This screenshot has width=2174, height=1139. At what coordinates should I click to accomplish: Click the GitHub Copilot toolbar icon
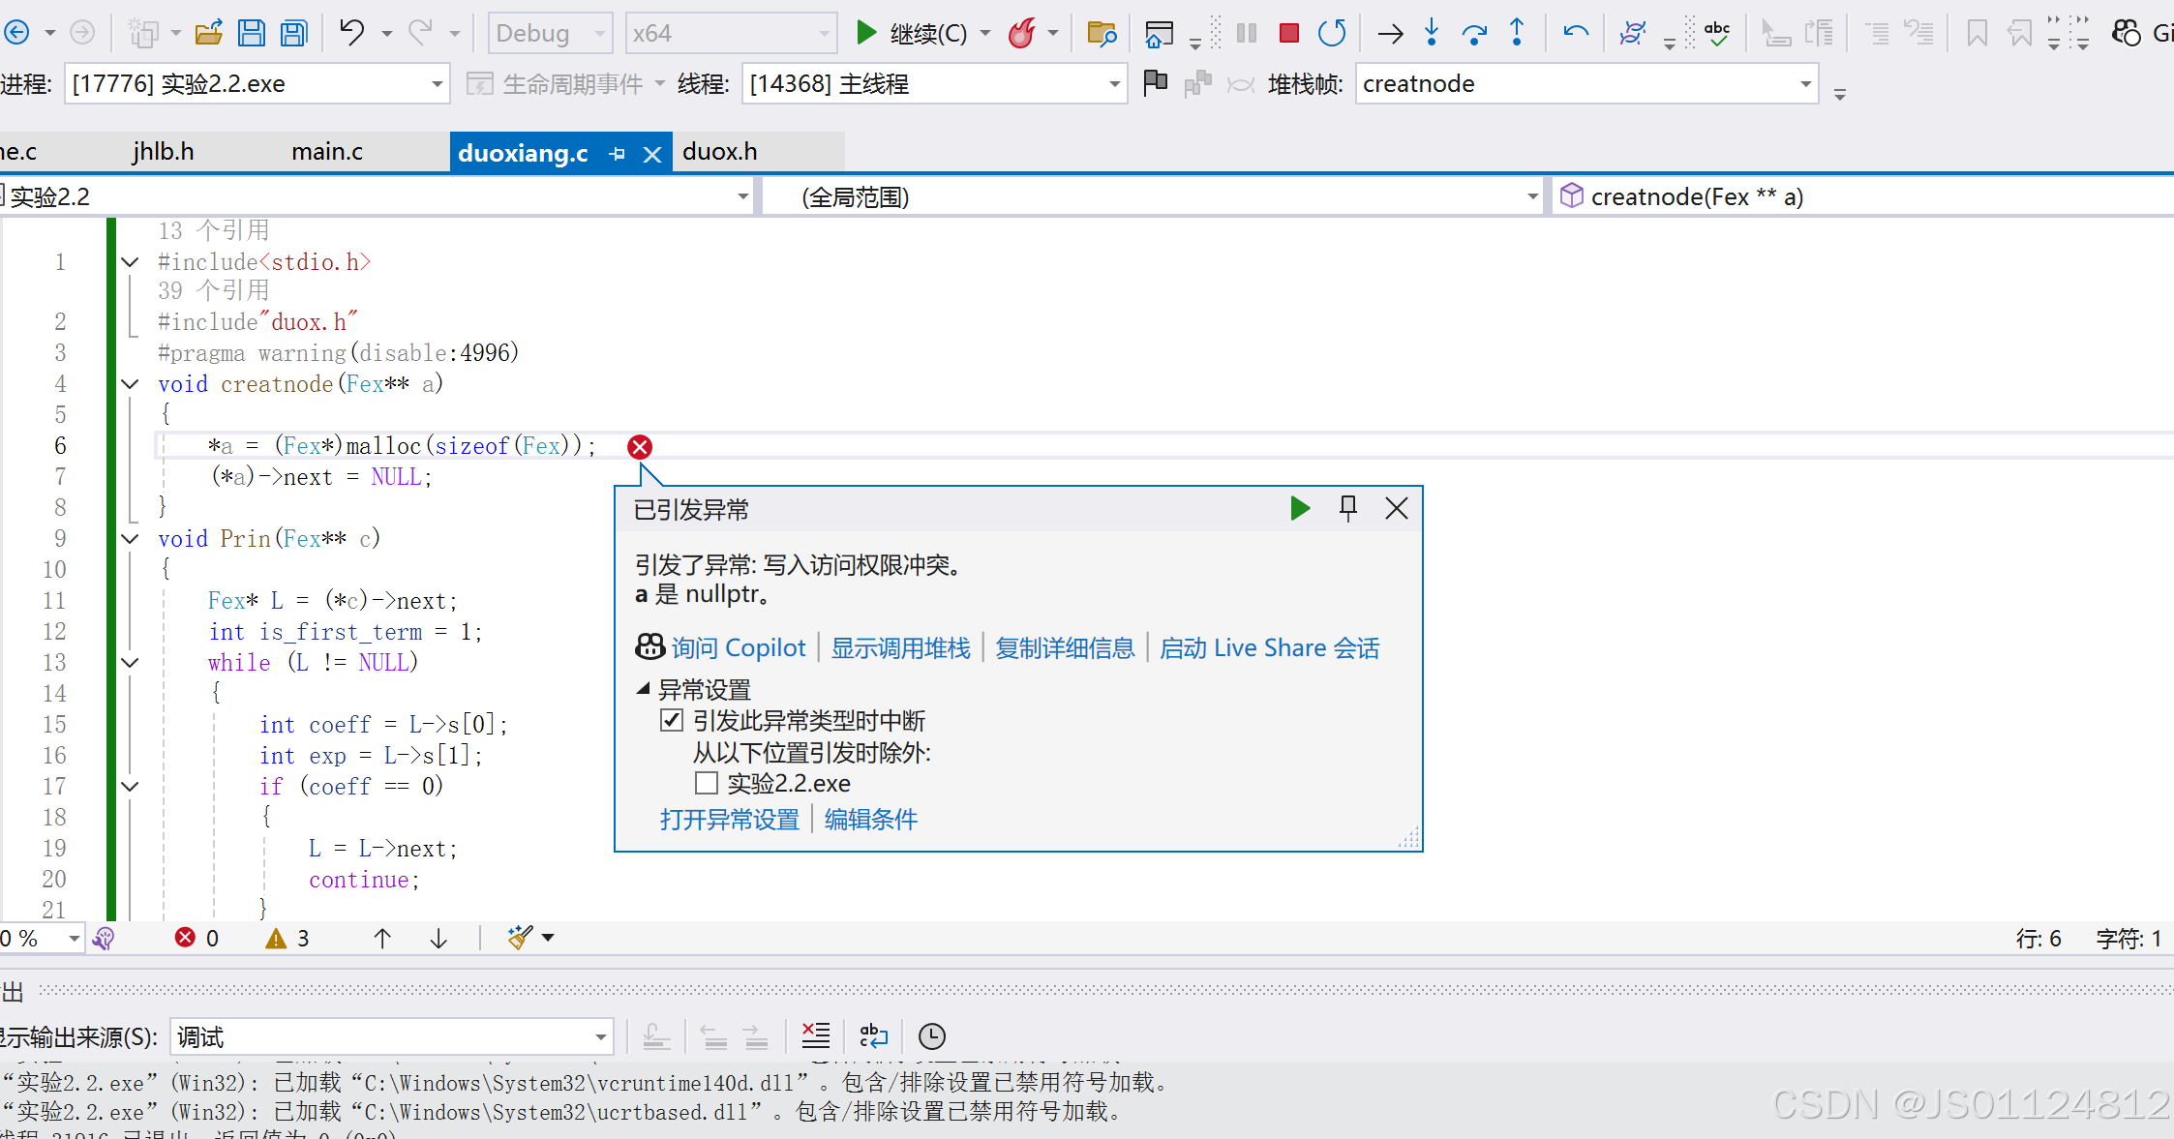2126,33
